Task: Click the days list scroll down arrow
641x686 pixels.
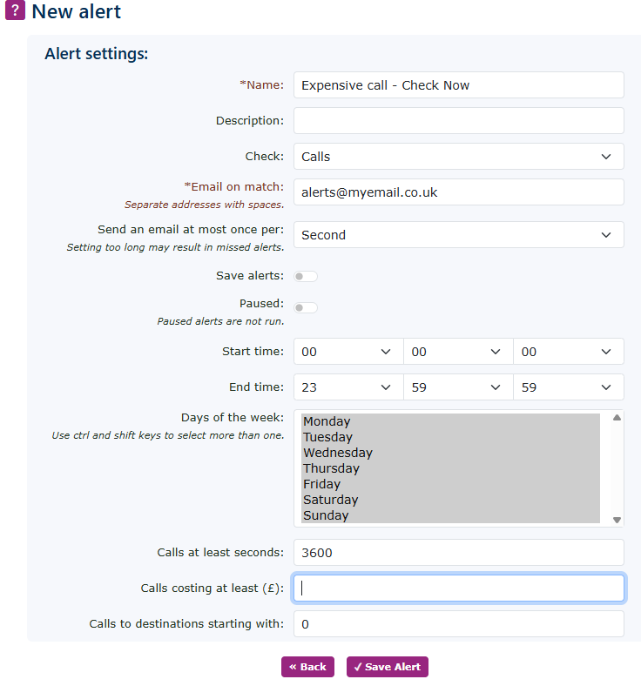Action: tap(617, 520)
